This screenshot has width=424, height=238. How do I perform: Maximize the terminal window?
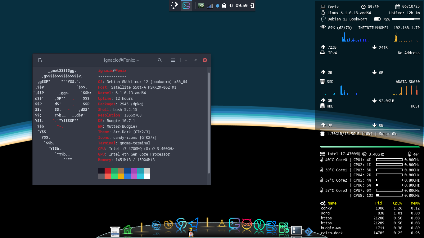click(196, 60)
